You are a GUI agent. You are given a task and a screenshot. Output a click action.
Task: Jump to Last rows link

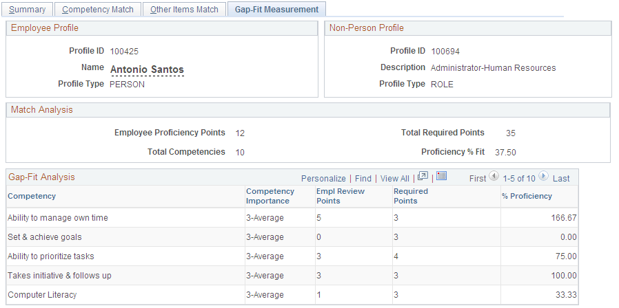pos(561,179)
